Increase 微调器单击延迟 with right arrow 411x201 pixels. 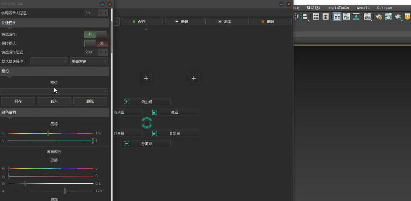105,13
